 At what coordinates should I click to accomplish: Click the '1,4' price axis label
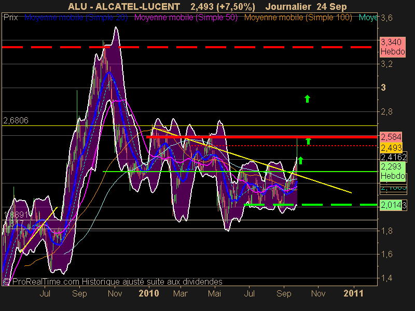coord(386,278)
